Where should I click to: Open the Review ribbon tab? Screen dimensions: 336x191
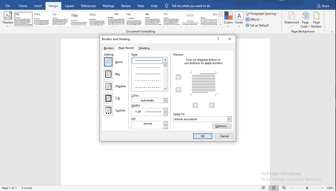pos(126,6)
